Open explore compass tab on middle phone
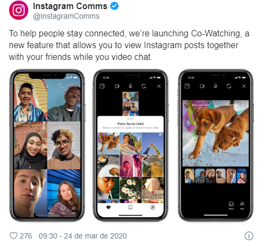264x246 pixels. [x=153, y=207]
